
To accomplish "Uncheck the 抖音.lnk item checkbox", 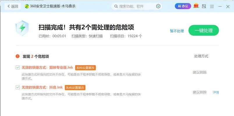I will pos(18,87).
